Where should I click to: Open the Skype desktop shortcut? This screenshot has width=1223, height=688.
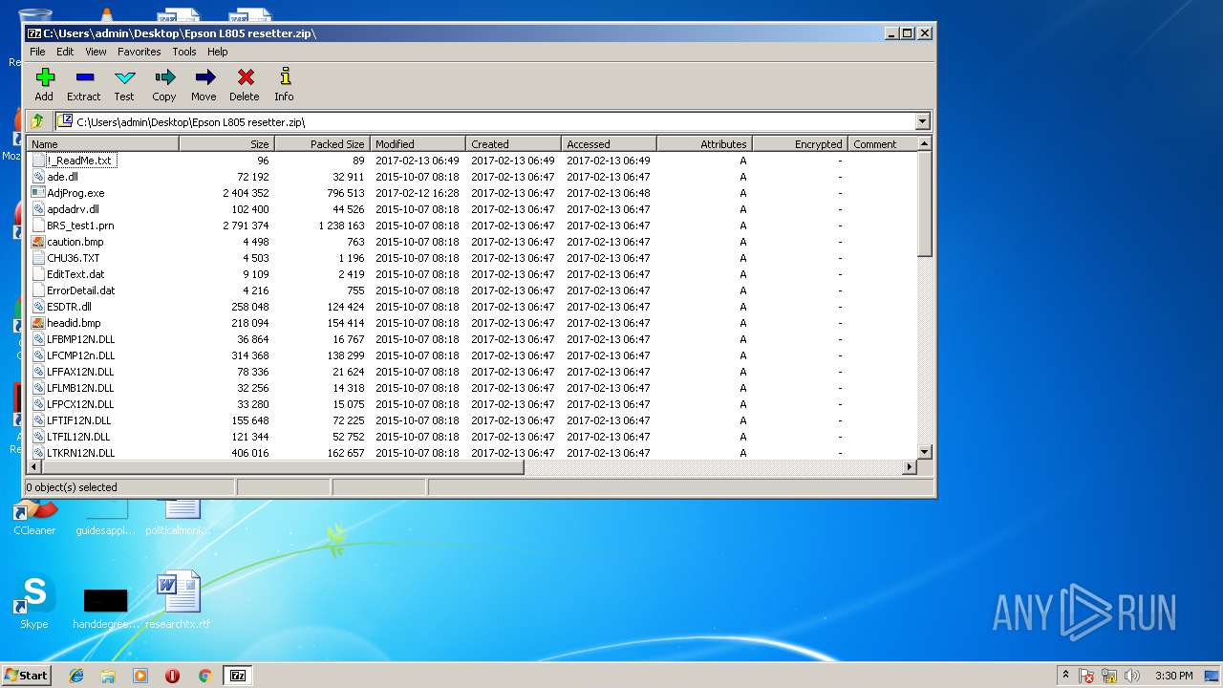34,602
